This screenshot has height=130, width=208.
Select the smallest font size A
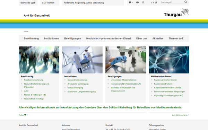pyautogui.click(x=151, y=3)
